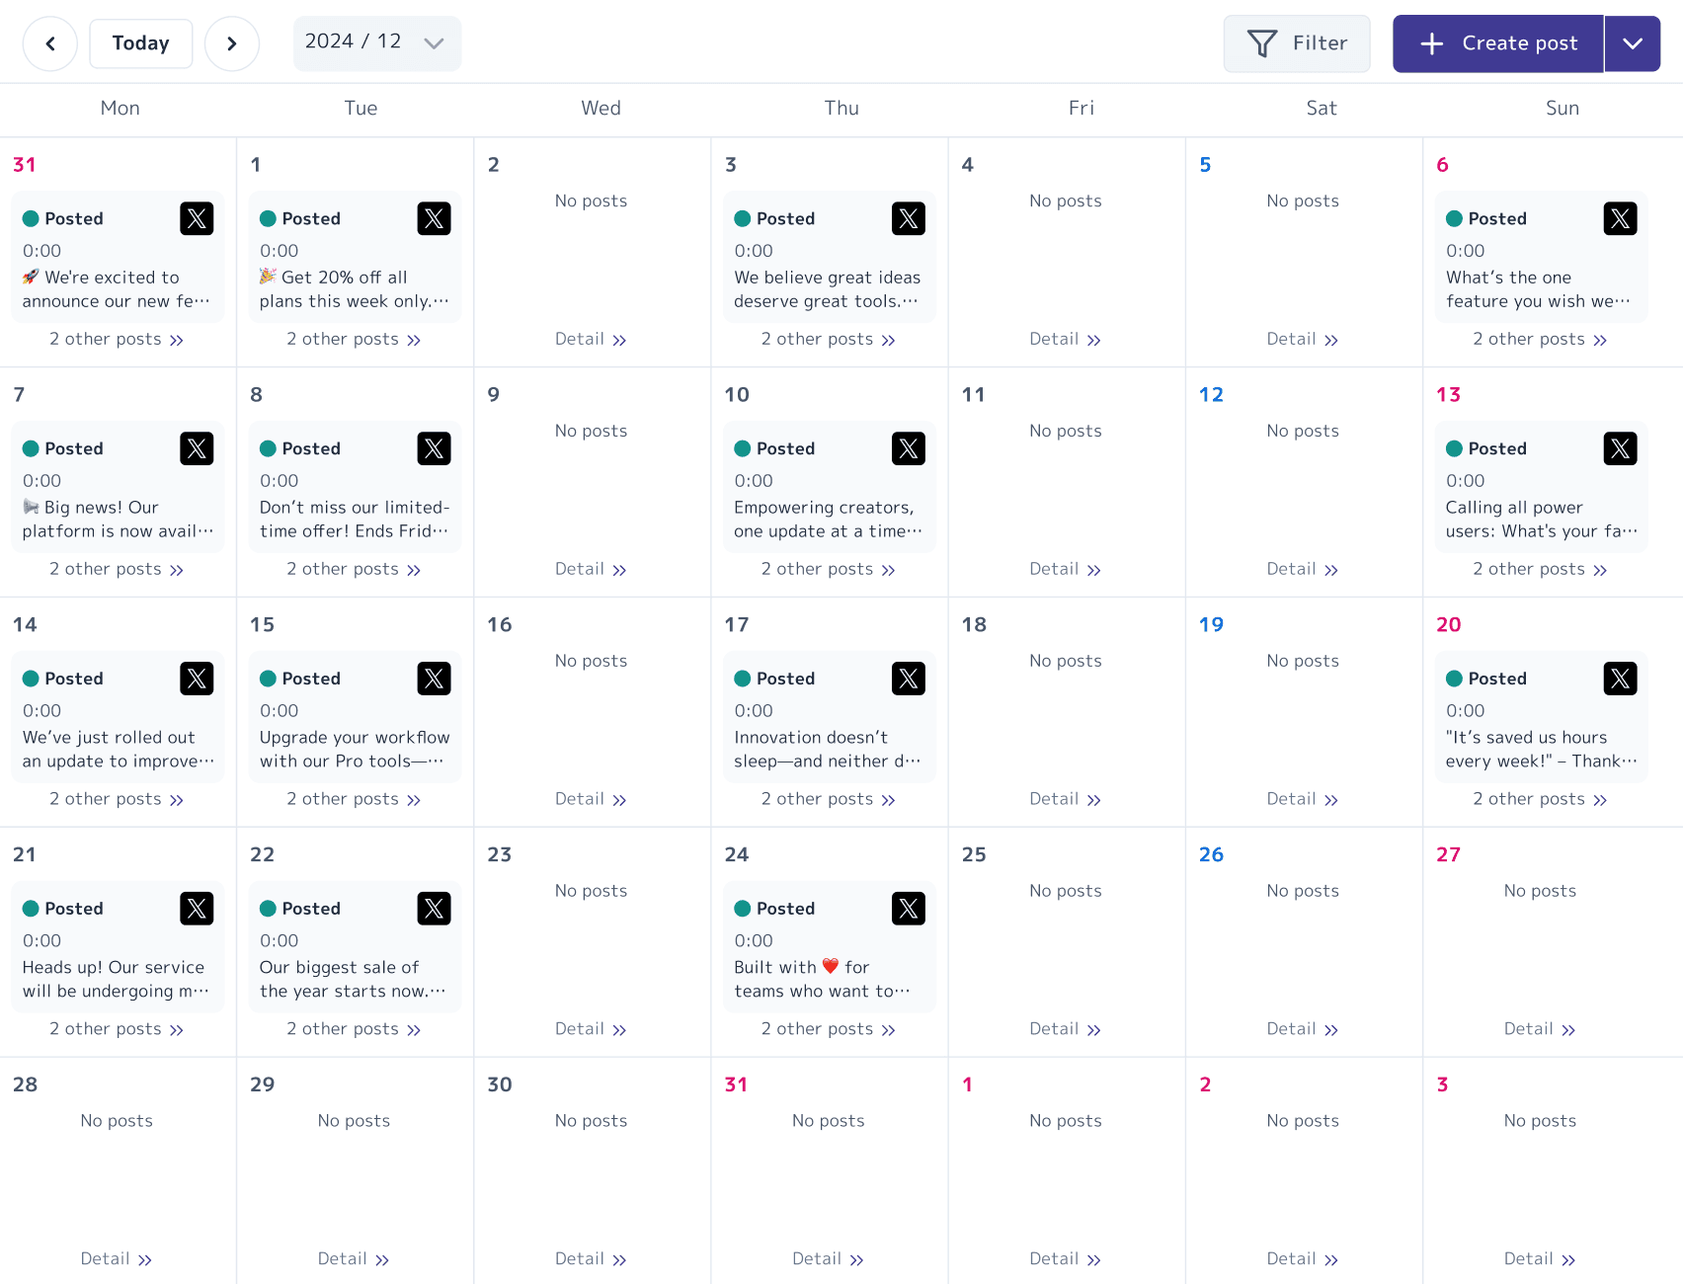Expand 2 other posts on Thursday 24
The image size is (1683, 1284).
[828, 1029]
